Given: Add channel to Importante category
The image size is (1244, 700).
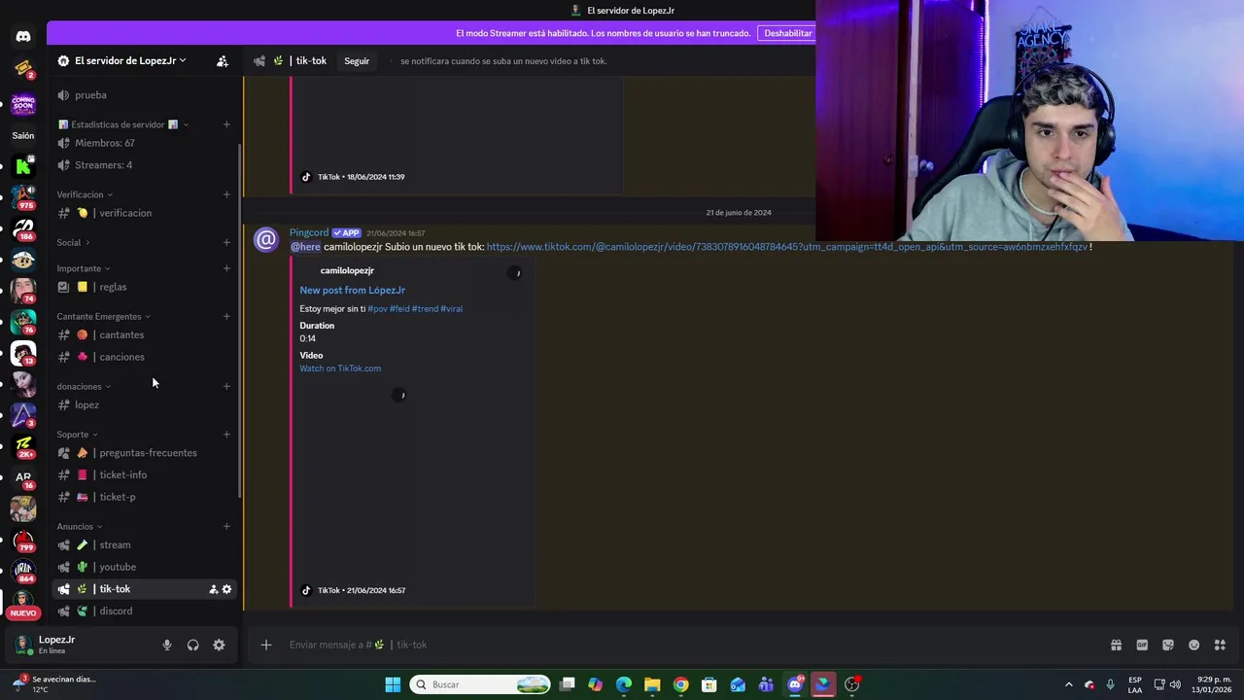Looking at the screenshot, I should 226,268.
